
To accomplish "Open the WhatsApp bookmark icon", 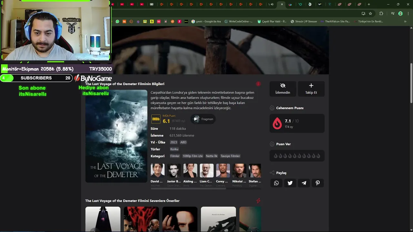I will (117, 22).
